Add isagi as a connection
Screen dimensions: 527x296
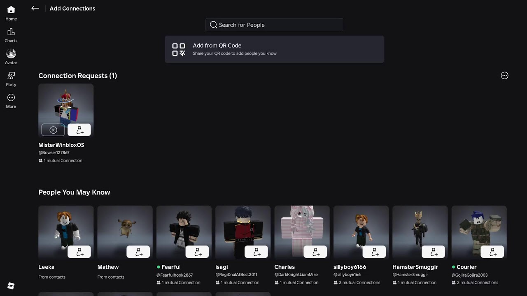pos(256,252)
